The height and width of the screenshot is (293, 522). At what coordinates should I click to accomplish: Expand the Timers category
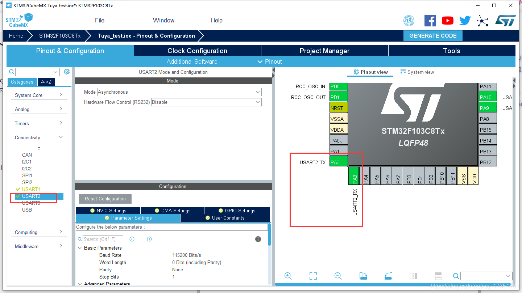(39, 123)
